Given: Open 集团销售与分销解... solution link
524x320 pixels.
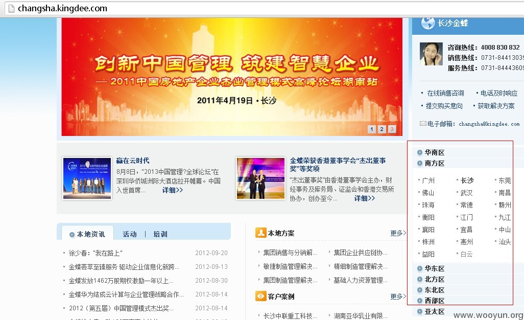Looking at the screenshot, I should (x=290, y=253).
